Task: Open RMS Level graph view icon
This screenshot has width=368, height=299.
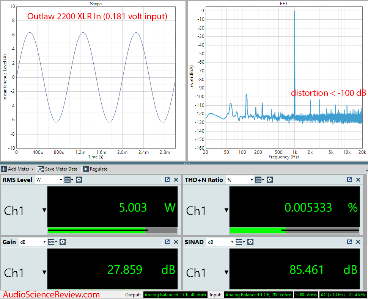Action: pyautogui.click(x=69, y=180)
